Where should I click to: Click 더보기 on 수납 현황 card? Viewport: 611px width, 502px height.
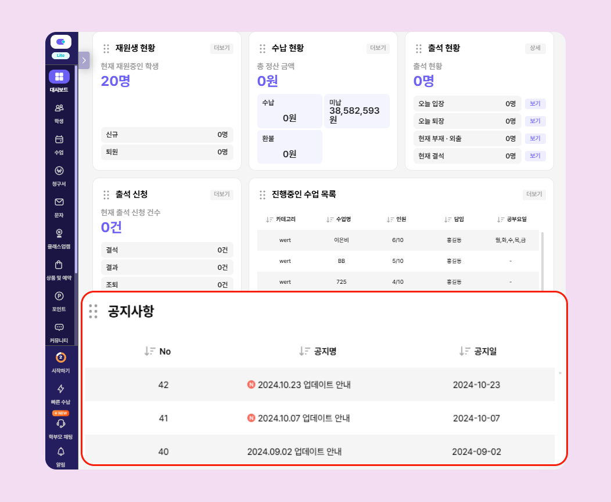pyautogui.click(x=378, y=48)
